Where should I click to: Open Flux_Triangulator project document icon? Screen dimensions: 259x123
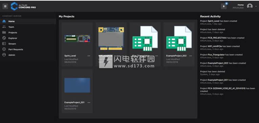[145, 38]
